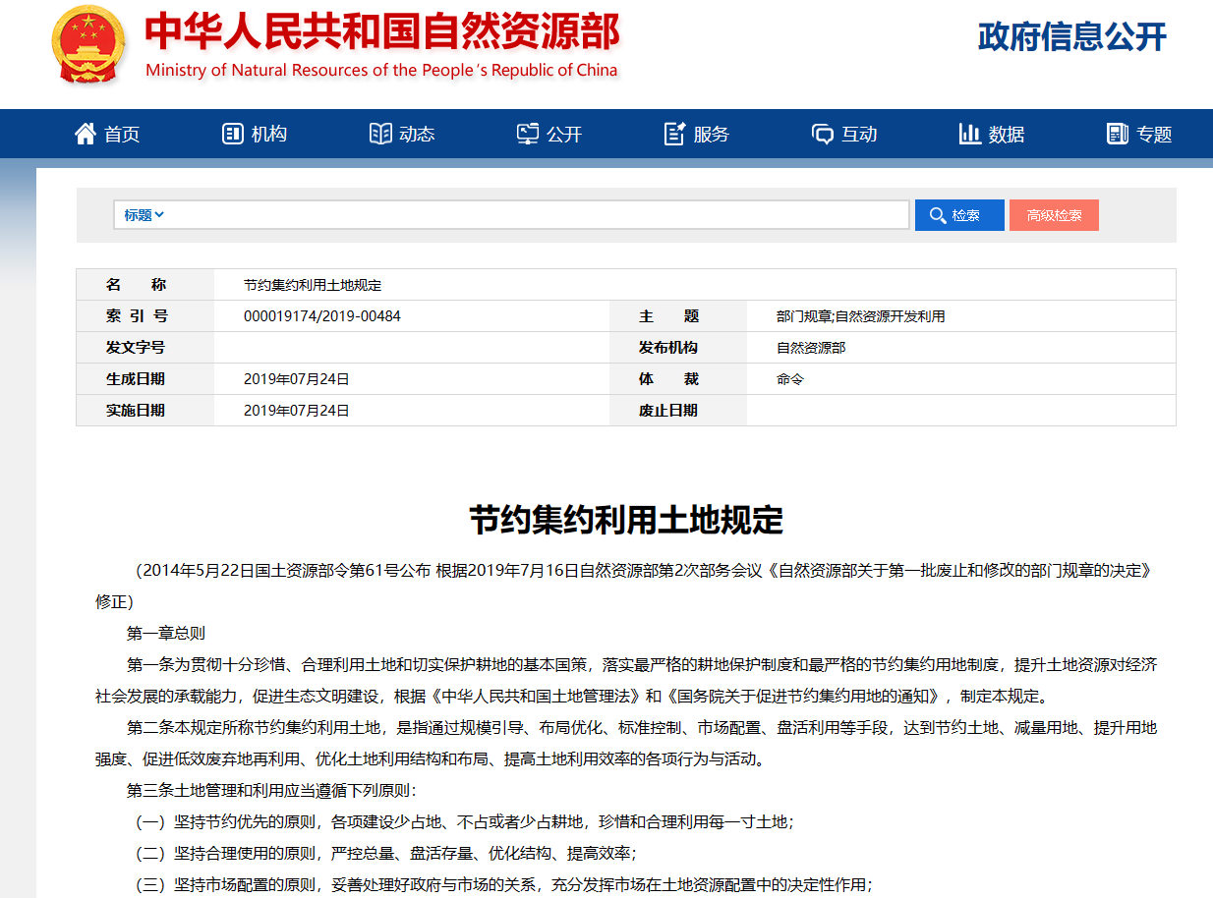Click the 政府信息公开 header title
This screenshot has width=1213, height=898.
tap(1071, 37)
